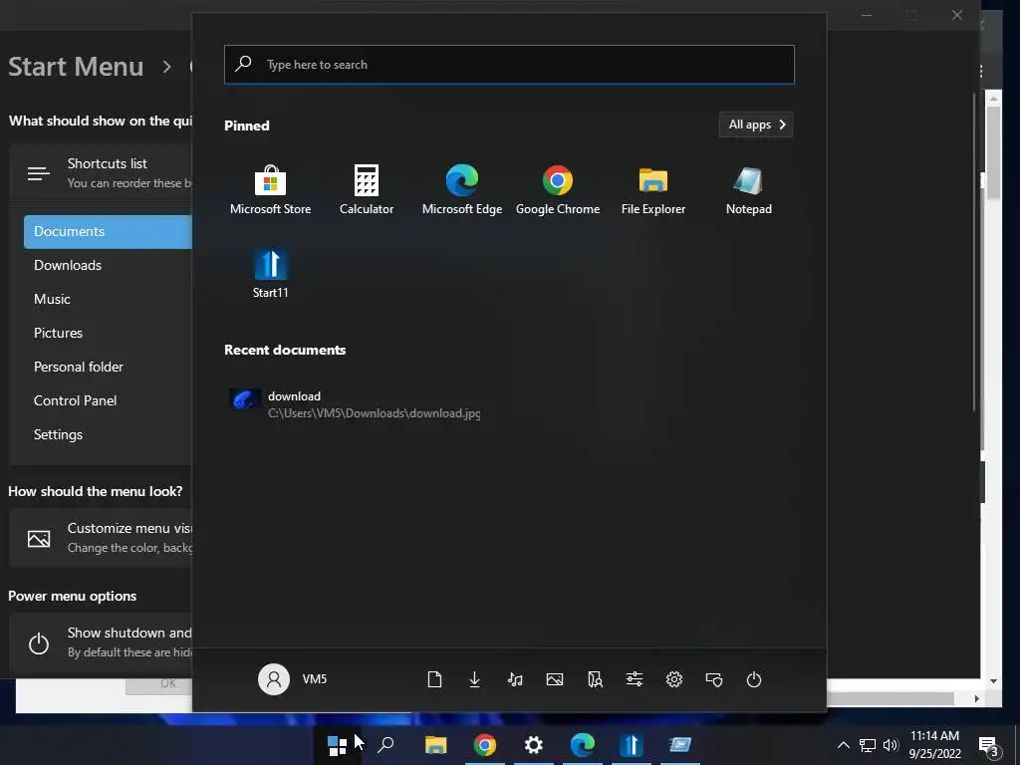Open notification center icon in tray

coord(988,746)
